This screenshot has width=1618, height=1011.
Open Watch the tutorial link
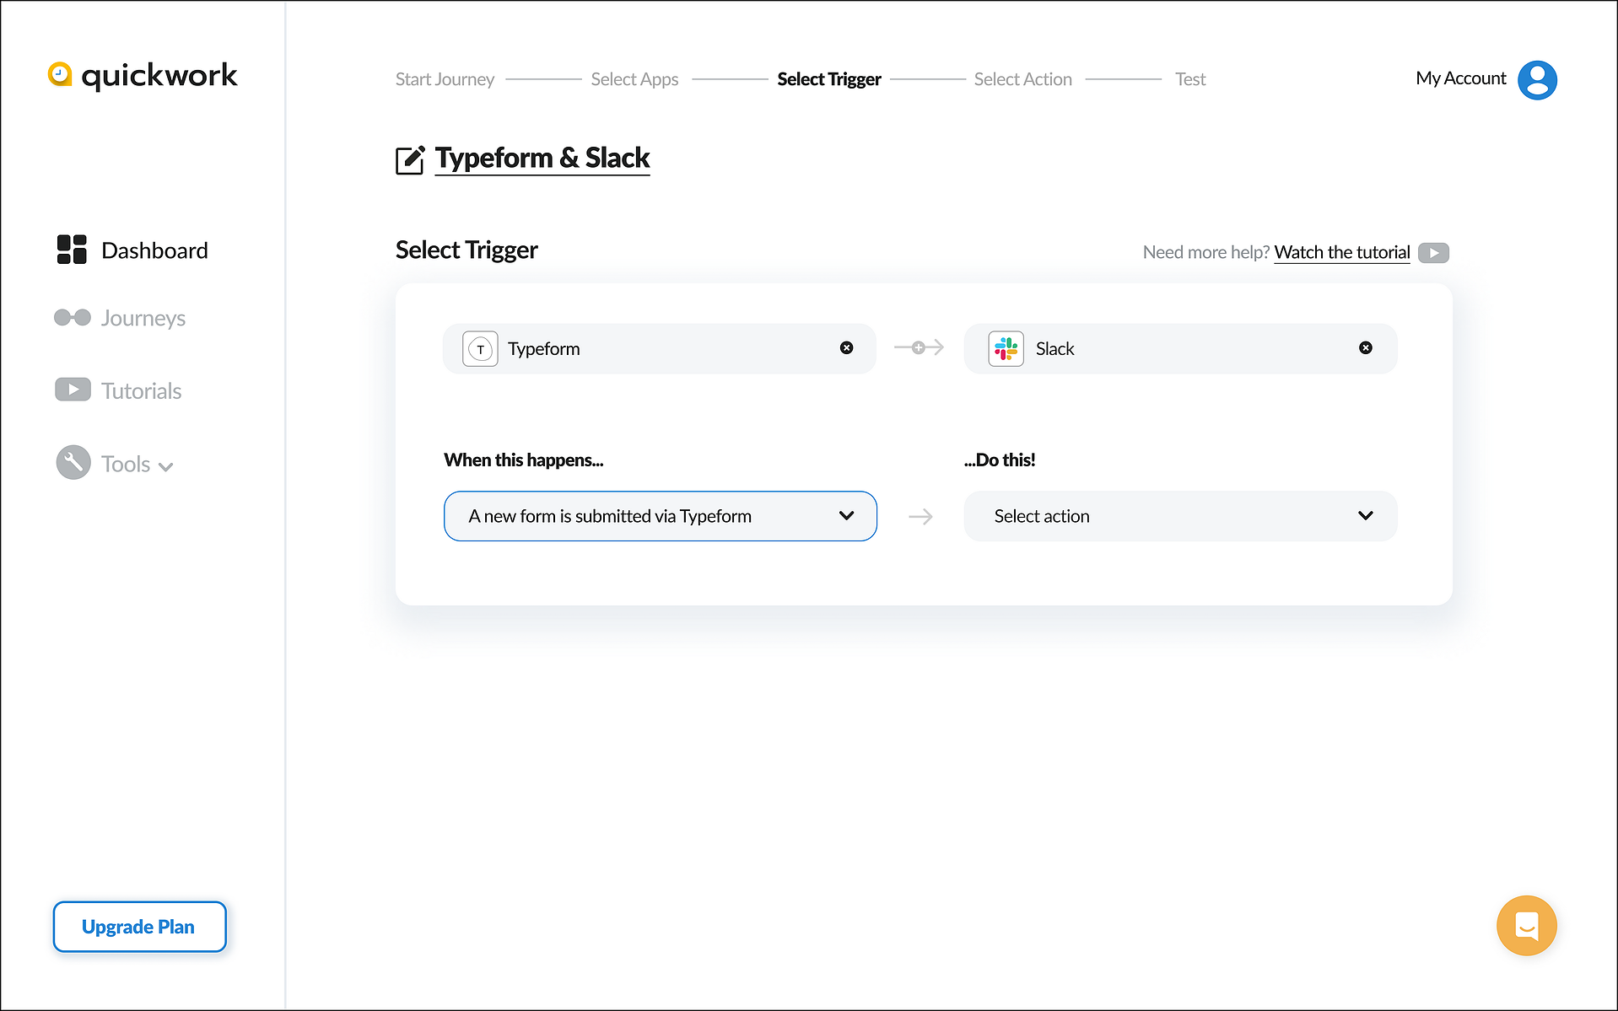click(x=1341, y=252)
